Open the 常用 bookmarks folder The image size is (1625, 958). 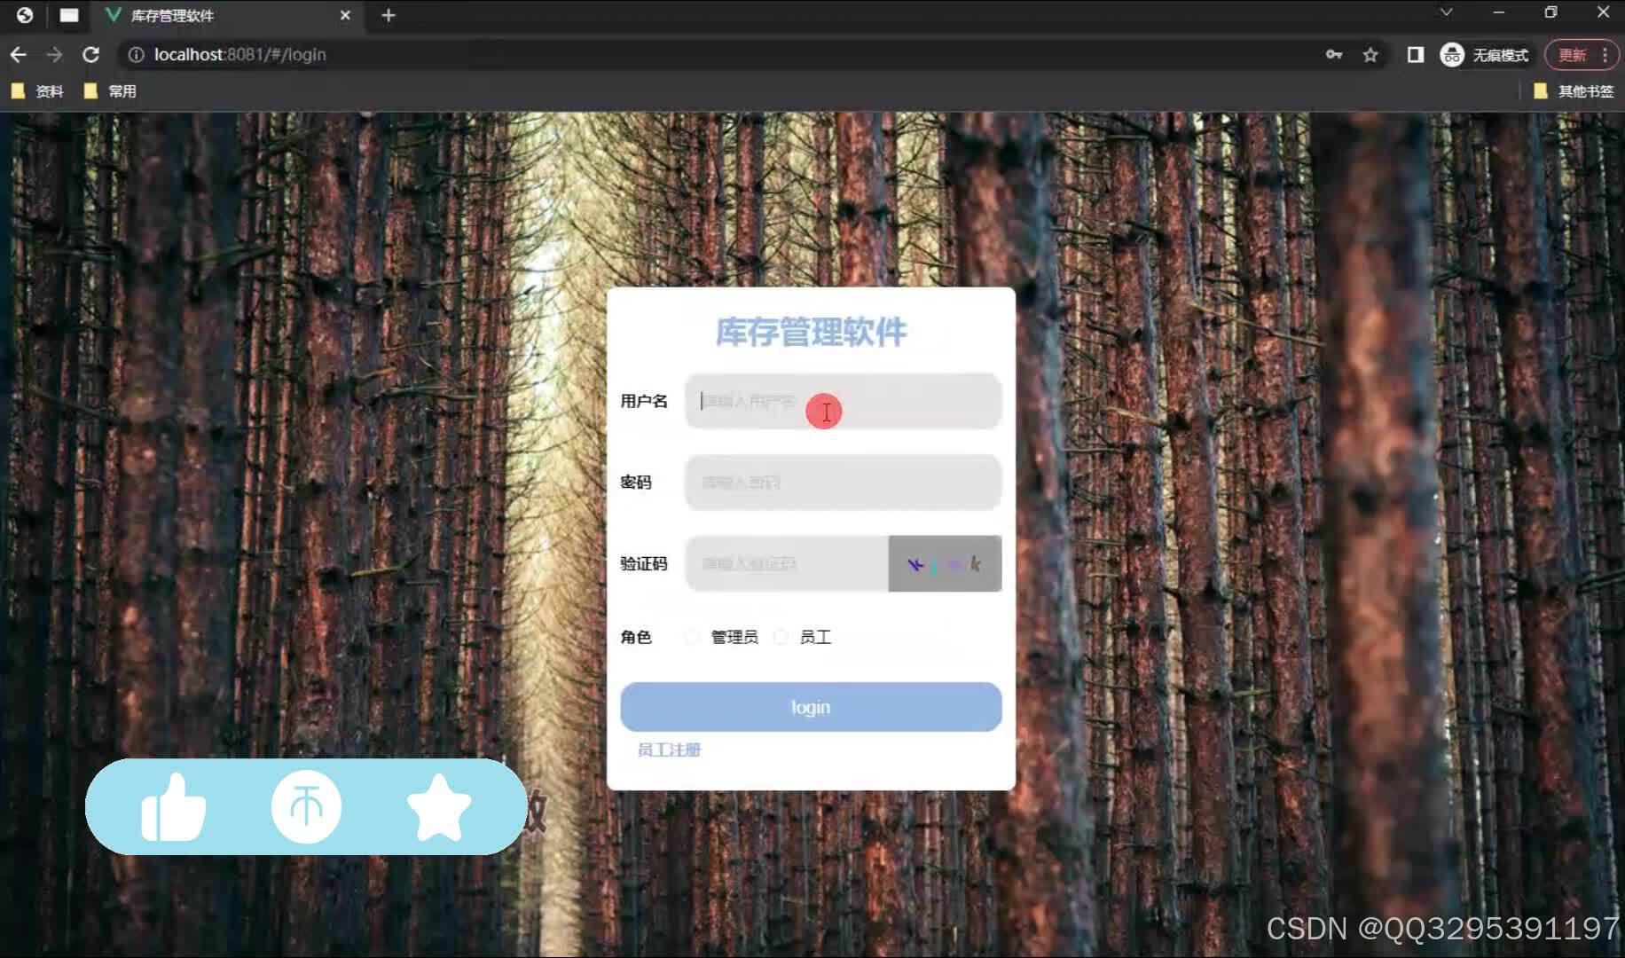[110, 91]
